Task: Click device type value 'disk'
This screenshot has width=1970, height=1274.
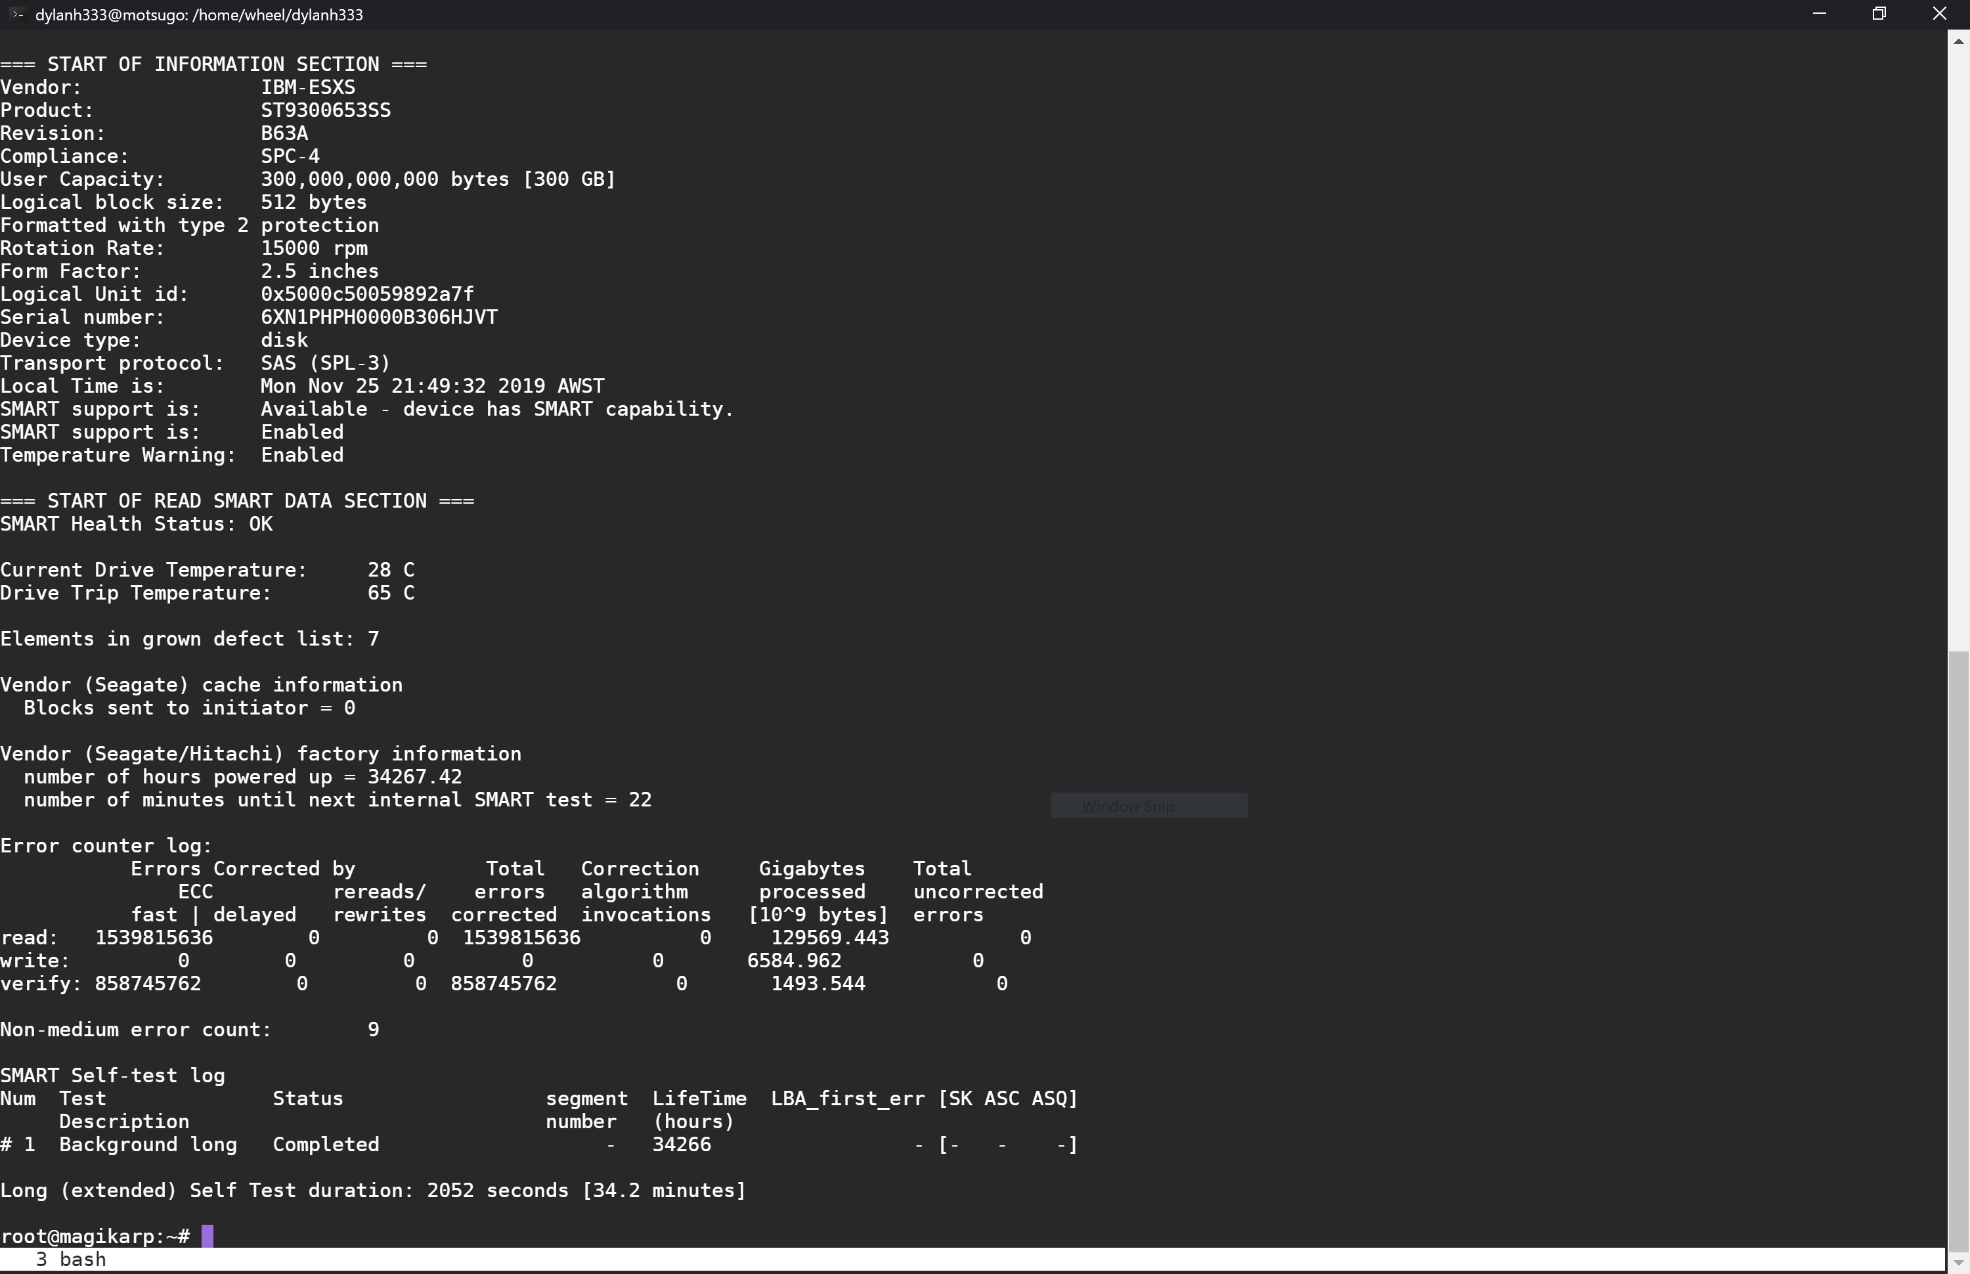Action: click(284, 340)
